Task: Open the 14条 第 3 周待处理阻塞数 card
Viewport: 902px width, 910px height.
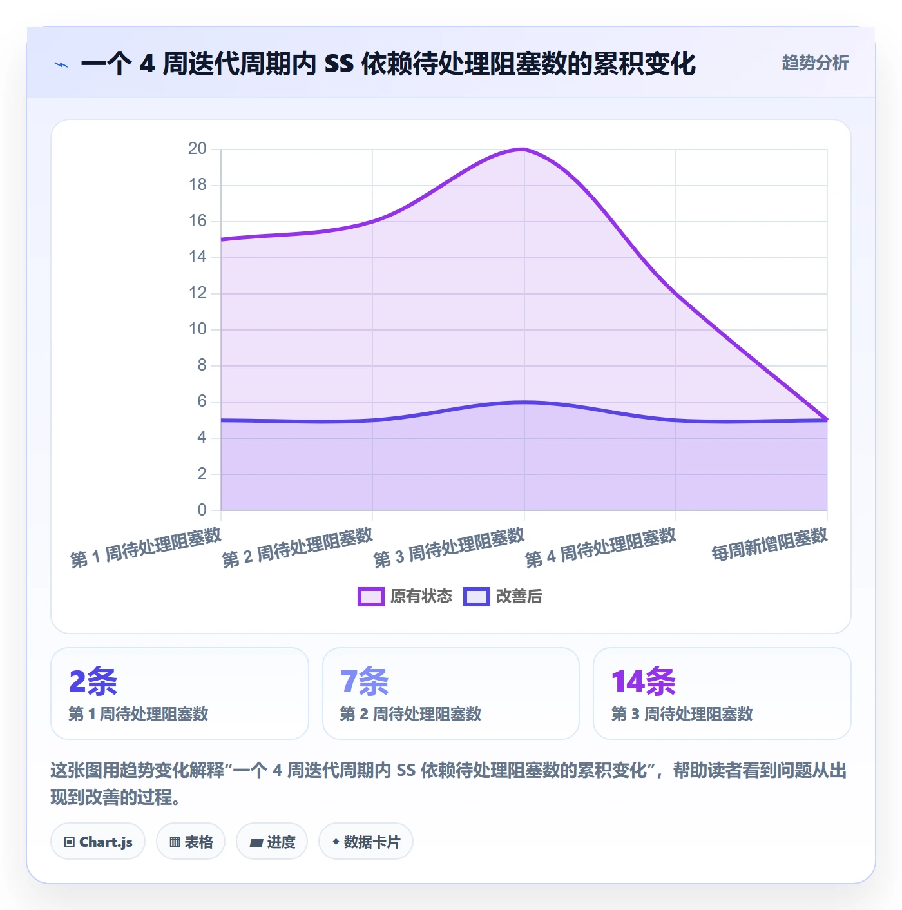Action: (x=722, y=693)
